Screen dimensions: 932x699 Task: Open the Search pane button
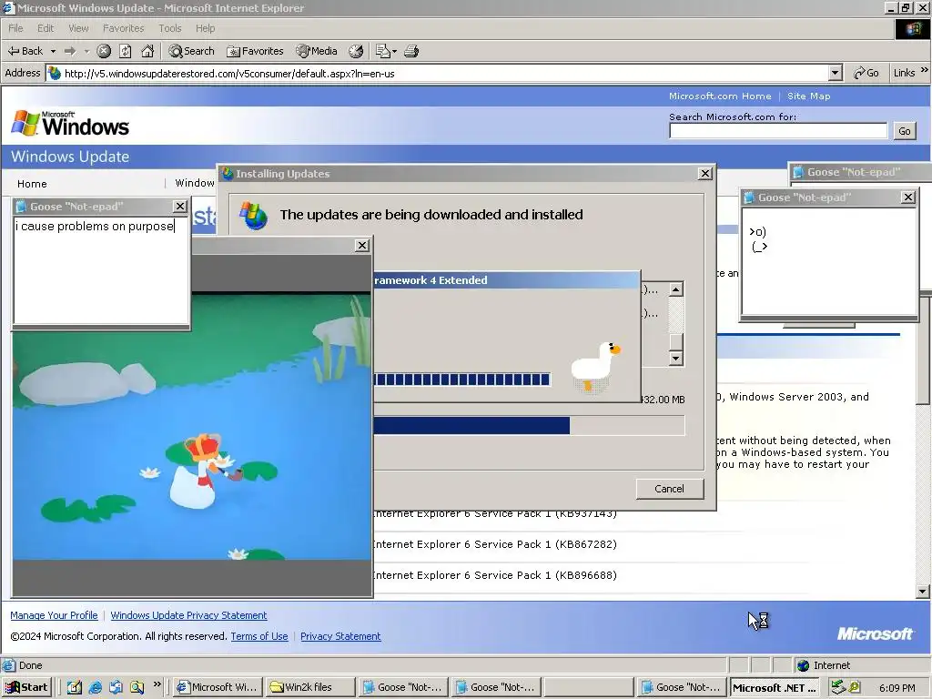(191, 51)
